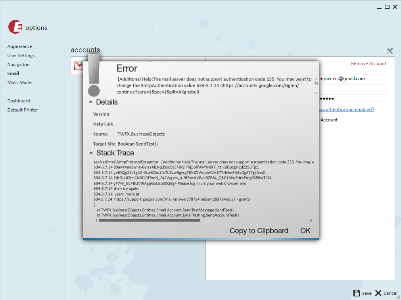Viewport: 401px width, 300px height.
Task: Click the Cancel button label
Action: (390, 293)
